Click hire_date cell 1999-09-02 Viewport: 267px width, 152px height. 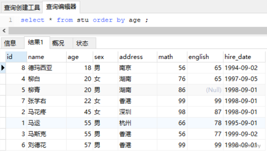pos(244,134)
